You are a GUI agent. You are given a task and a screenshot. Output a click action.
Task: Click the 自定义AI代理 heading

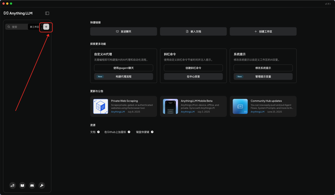[x=103, y=54]
